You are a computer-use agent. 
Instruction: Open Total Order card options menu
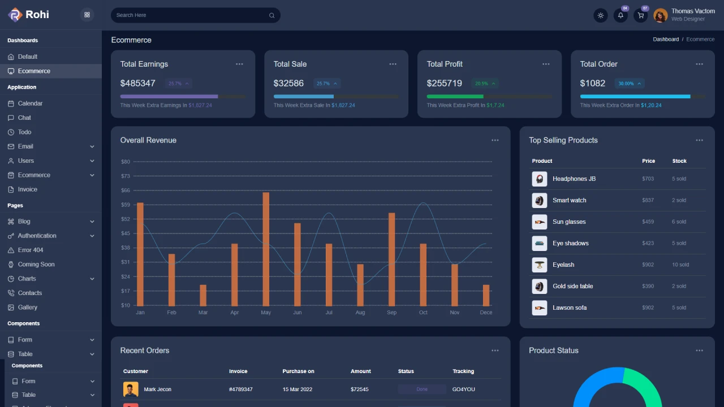pos(699,64)
